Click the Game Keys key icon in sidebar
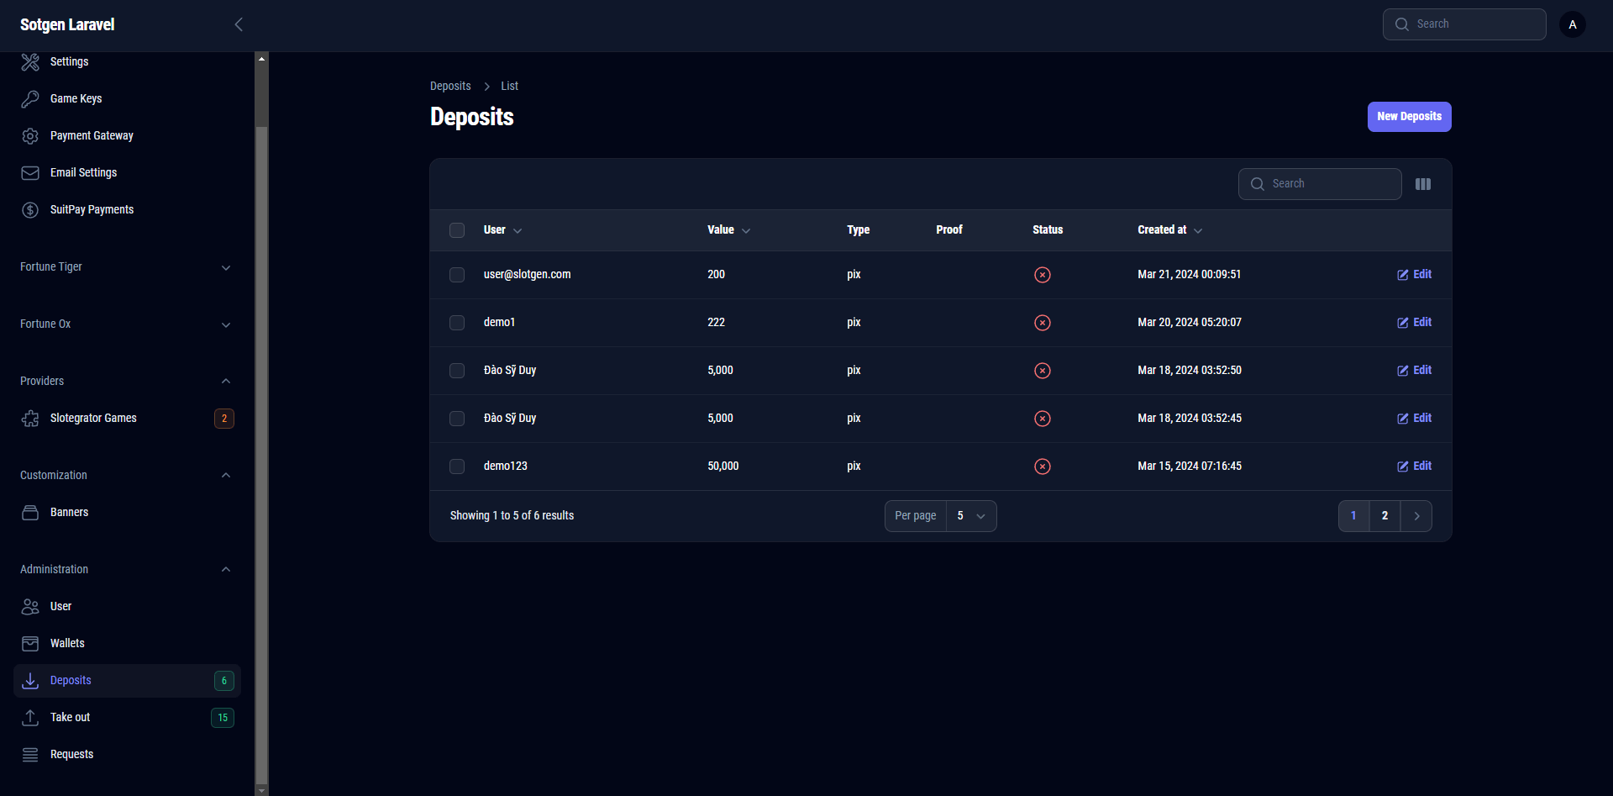Image resolution: width=1613 pixels, height=796 pixels. (x=30, y=99)
